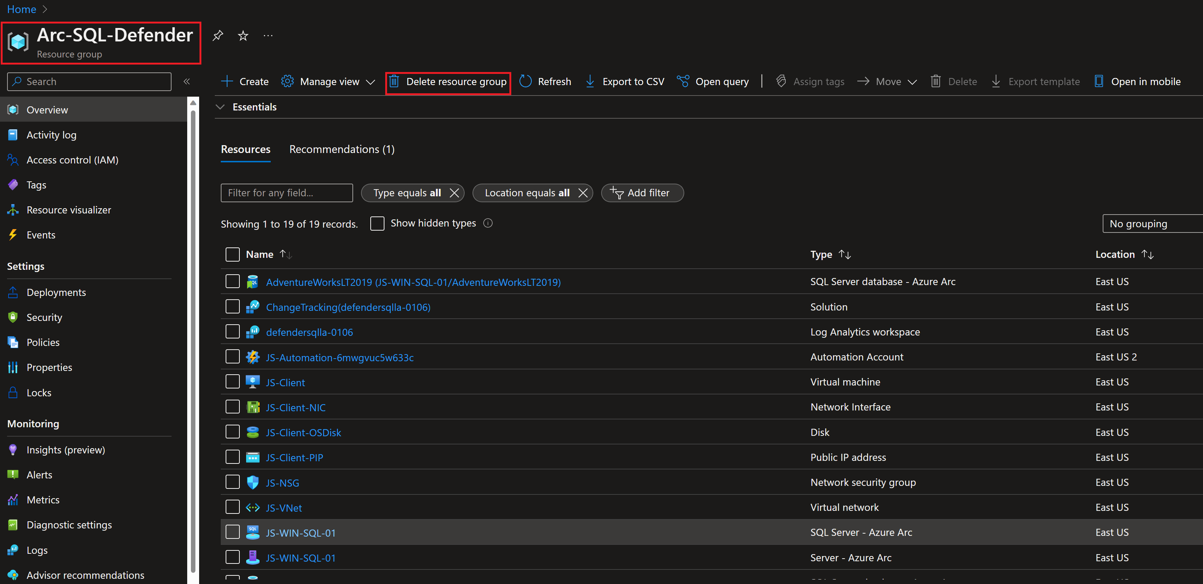The height and width of the screenshot is (584, 1203).
Task: Pin the Arc-SQL-Defender resource group
Action: 218,35
